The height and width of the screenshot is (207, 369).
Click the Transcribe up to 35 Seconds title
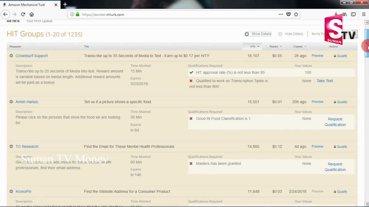click(x=146, y=56)
